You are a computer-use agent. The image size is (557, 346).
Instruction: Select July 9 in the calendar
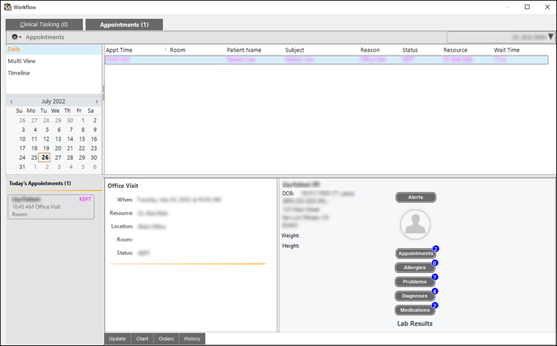click(x=95, y=130)
